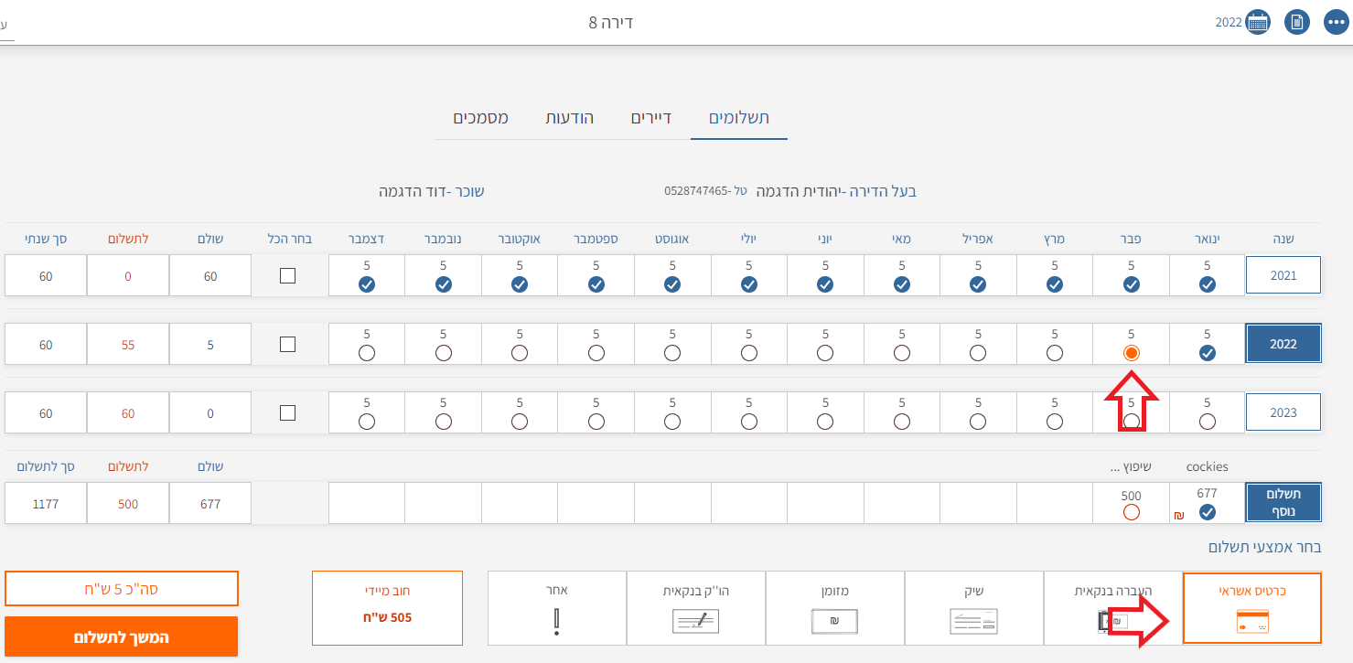Screen dimensions: 1353x663
Task: Choose bank transfer (העברה בנקאית) payment
Action: point(1112,608)
